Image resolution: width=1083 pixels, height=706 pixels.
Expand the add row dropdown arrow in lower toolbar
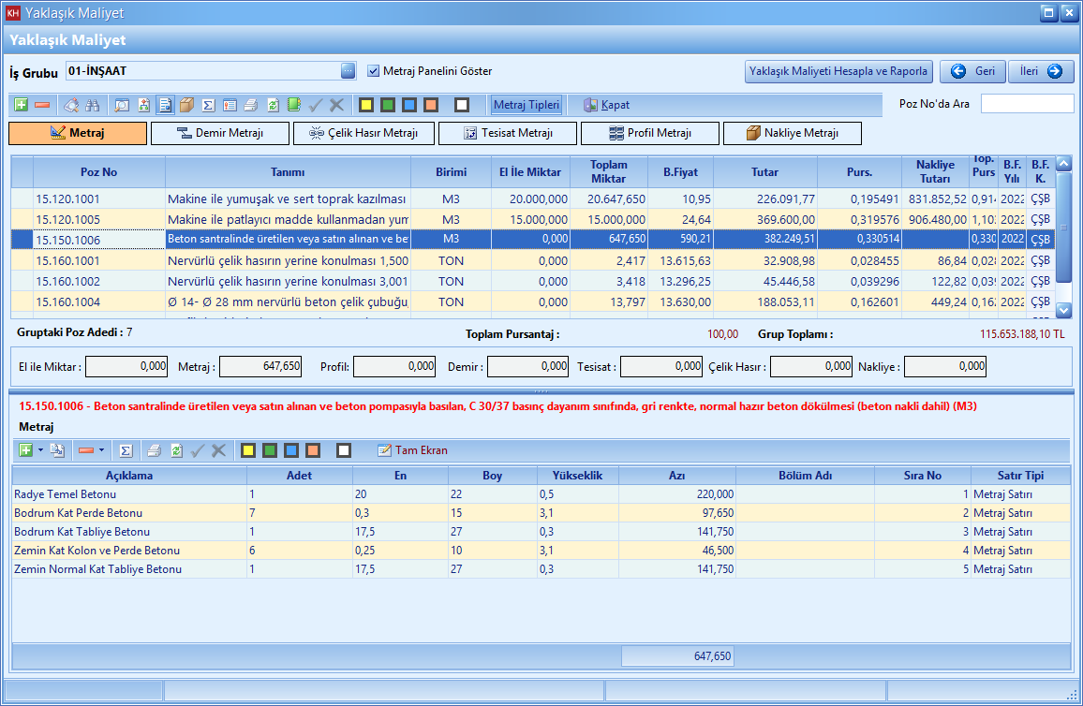40,450
